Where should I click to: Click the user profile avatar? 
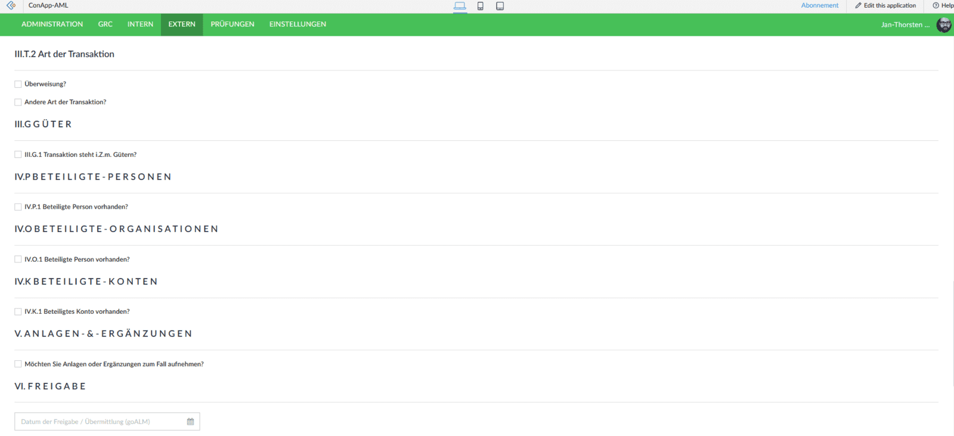[944, 24]
